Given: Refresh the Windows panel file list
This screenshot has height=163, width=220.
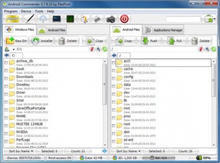Looking at the screenshot, I should pos(105,49).
